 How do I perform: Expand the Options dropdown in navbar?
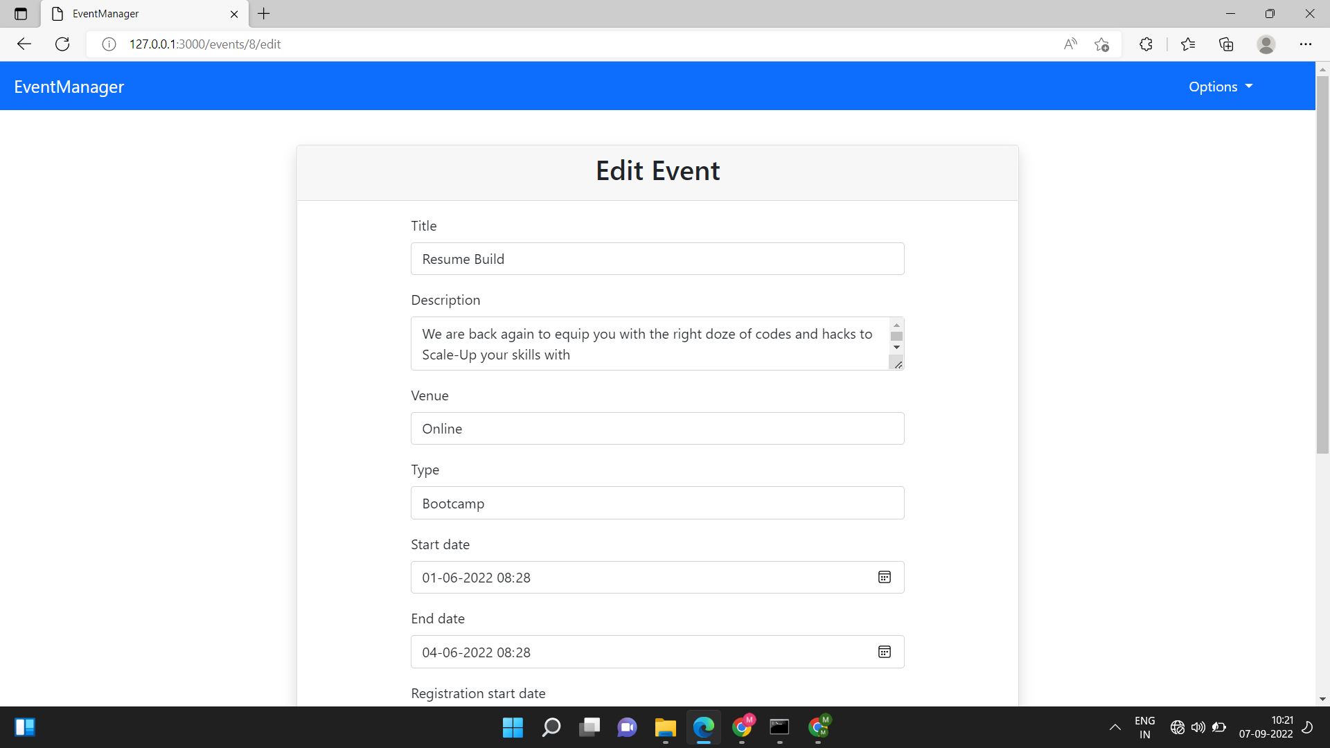point(1221,87)
